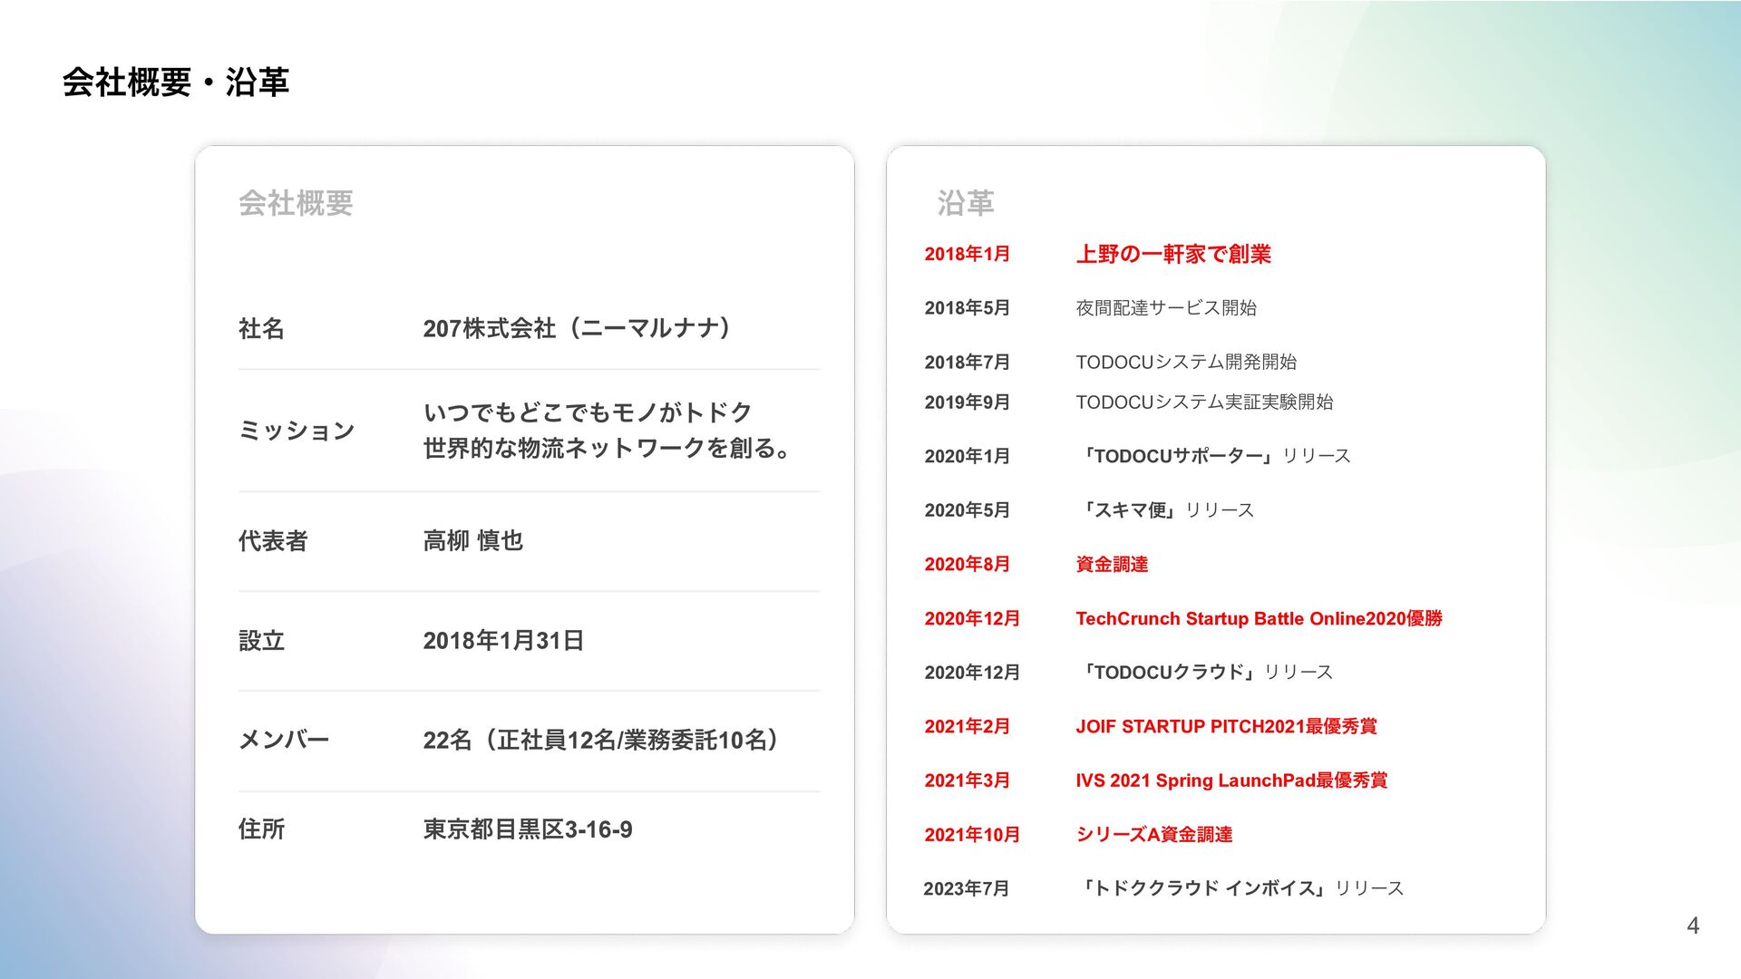Select TODOCUシステム開発開始 entry
Image resolution: width=1741 pixels, height=979 pixels.
tap(1185, 363)
